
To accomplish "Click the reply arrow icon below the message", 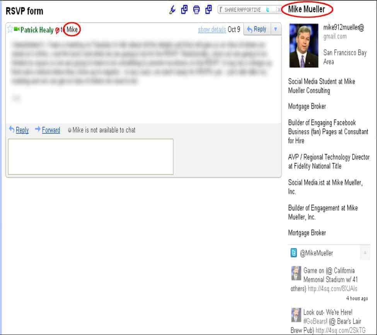I will pyautogui.click(x=12, y=129).
